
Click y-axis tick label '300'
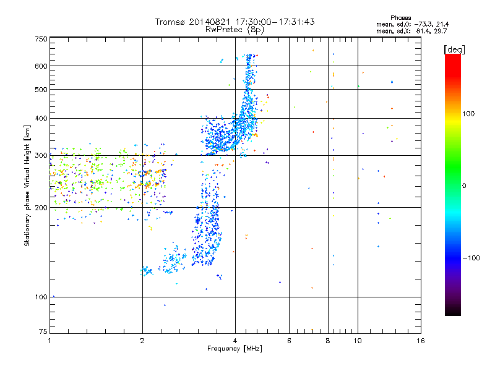tap(41, 156)
